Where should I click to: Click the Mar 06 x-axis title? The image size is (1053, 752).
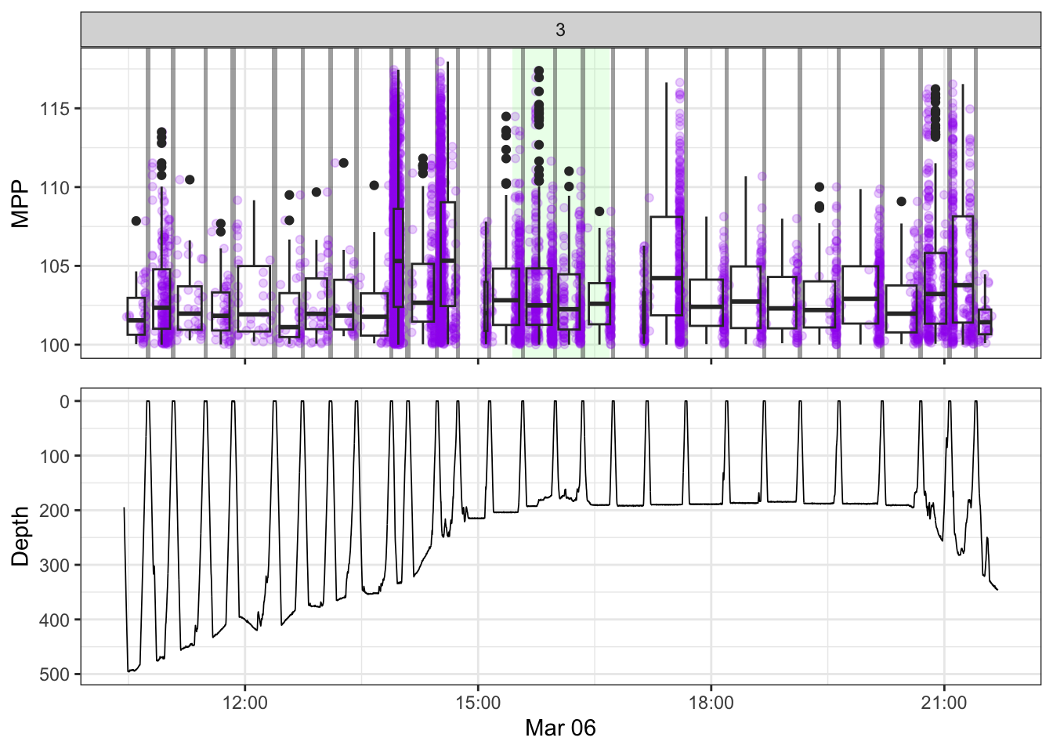pos(560,728)
